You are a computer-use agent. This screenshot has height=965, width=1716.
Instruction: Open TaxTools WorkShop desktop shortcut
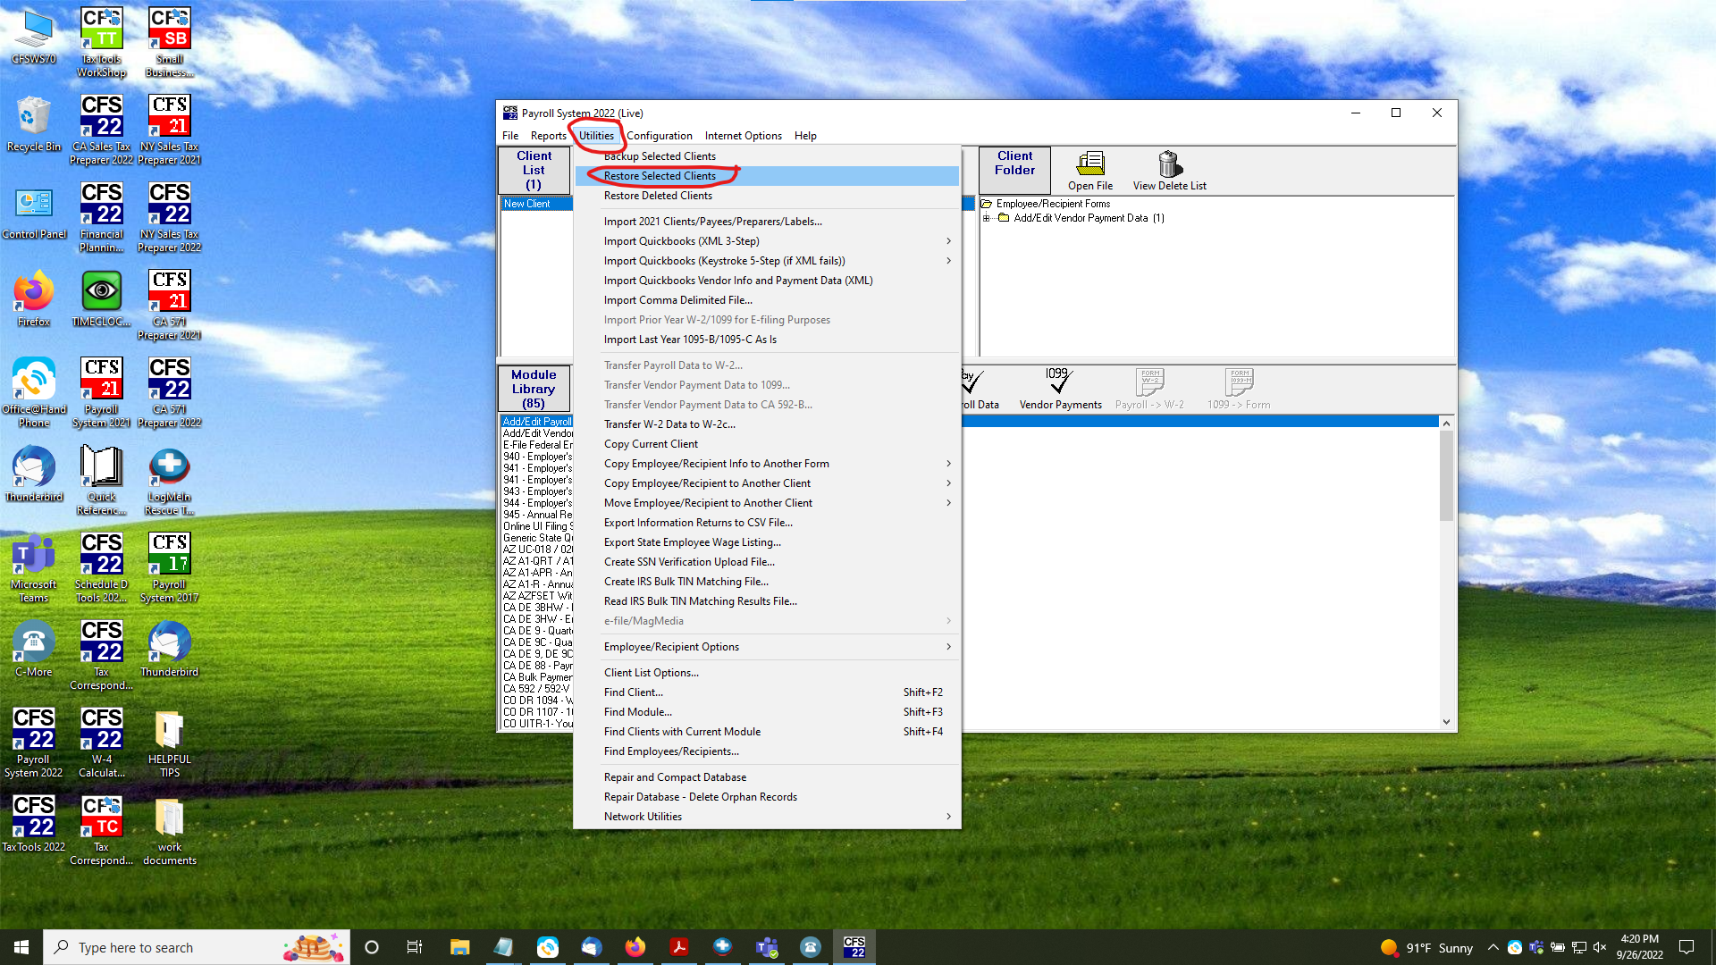coord(101,42)
